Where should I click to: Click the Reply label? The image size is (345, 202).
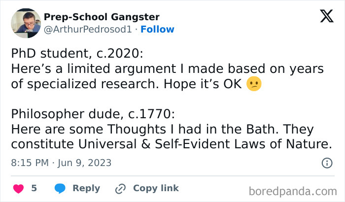(x=86, y=188)
